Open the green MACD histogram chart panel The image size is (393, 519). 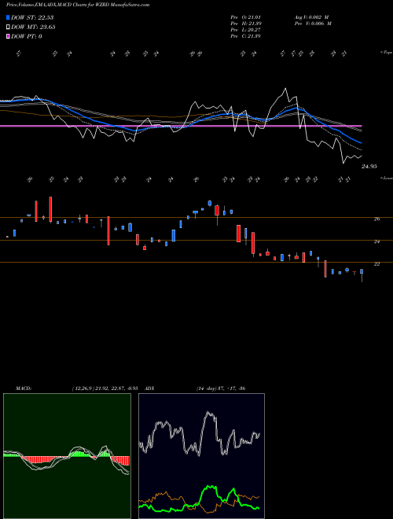[x=67, y=456]
